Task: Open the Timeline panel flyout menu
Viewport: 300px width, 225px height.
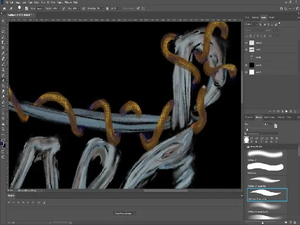Action: 242,195
